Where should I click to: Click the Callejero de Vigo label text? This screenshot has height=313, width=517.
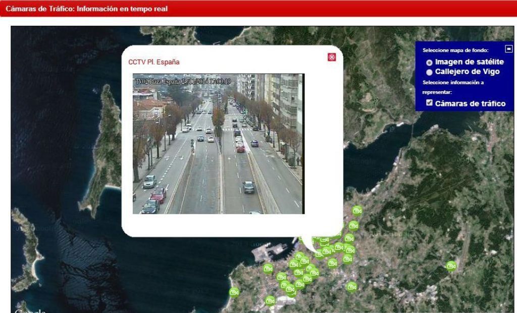point(467,72)
